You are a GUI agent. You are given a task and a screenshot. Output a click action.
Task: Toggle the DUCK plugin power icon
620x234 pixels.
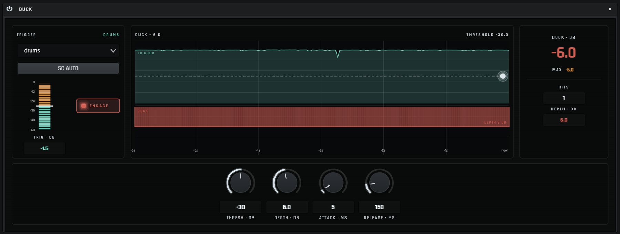(x=9, y=9)
